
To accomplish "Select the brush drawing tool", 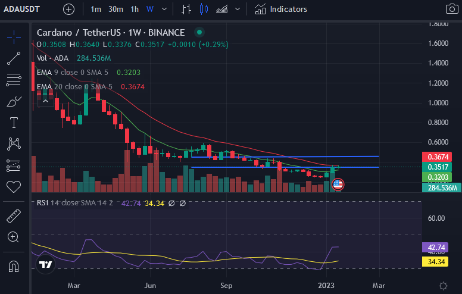I will (x=14, y=102).
